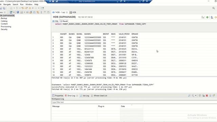Click the forward navigation arrow in main toolbar
Image resolution: width=217 pixels, height=122 pixels.
[x=36, y=8]
